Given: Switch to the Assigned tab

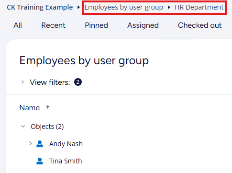Looking at the screenshot, I should (143, 25).
